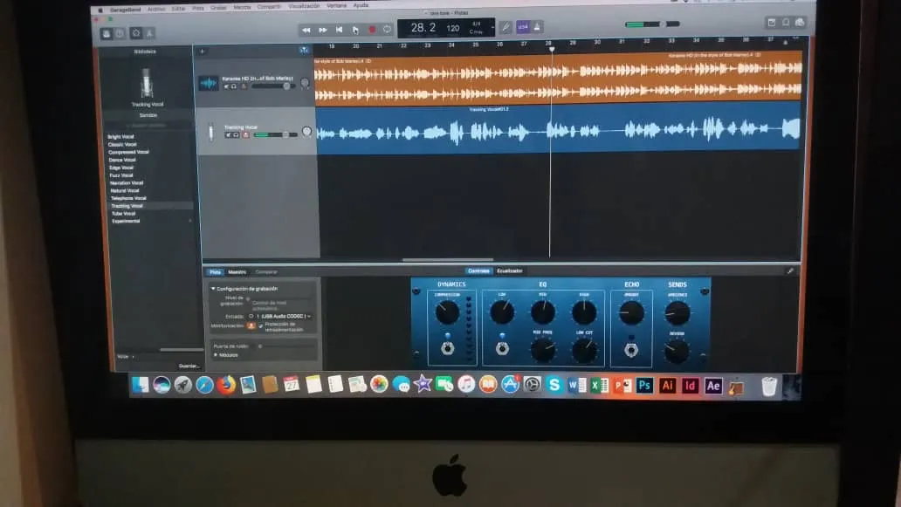Viewport: 901px width, 507px height.
Task: Click the red record button
Action: coord(372,30)
